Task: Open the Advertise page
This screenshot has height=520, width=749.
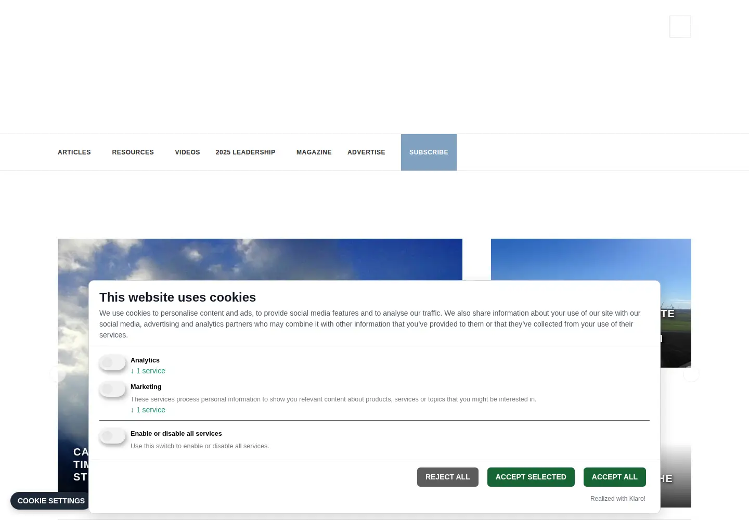Action: (366, 152)
